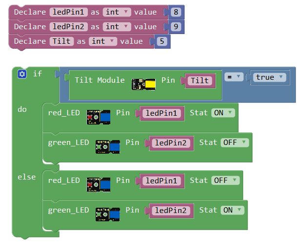Click the Tilt Module sensor icon
306x250 pixels.
click(144, 85)
